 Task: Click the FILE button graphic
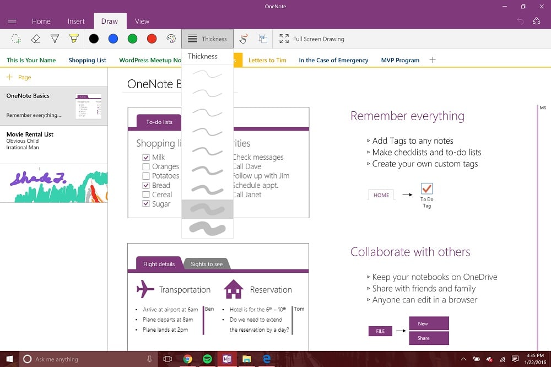(380, 331)
